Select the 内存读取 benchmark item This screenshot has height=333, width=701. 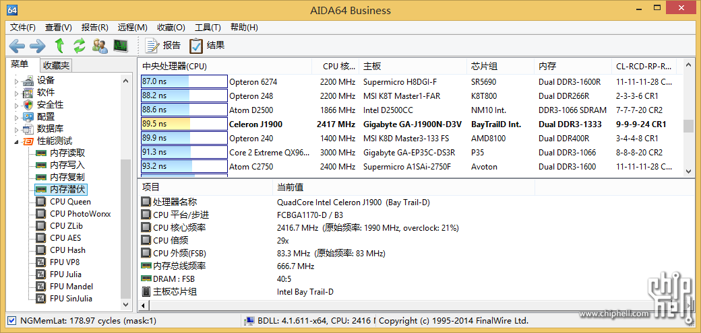tap(67, 153)
